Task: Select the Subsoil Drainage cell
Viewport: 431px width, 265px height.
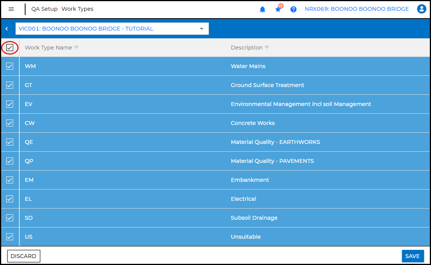Action: pyautogui.click(x=254, y=218)
